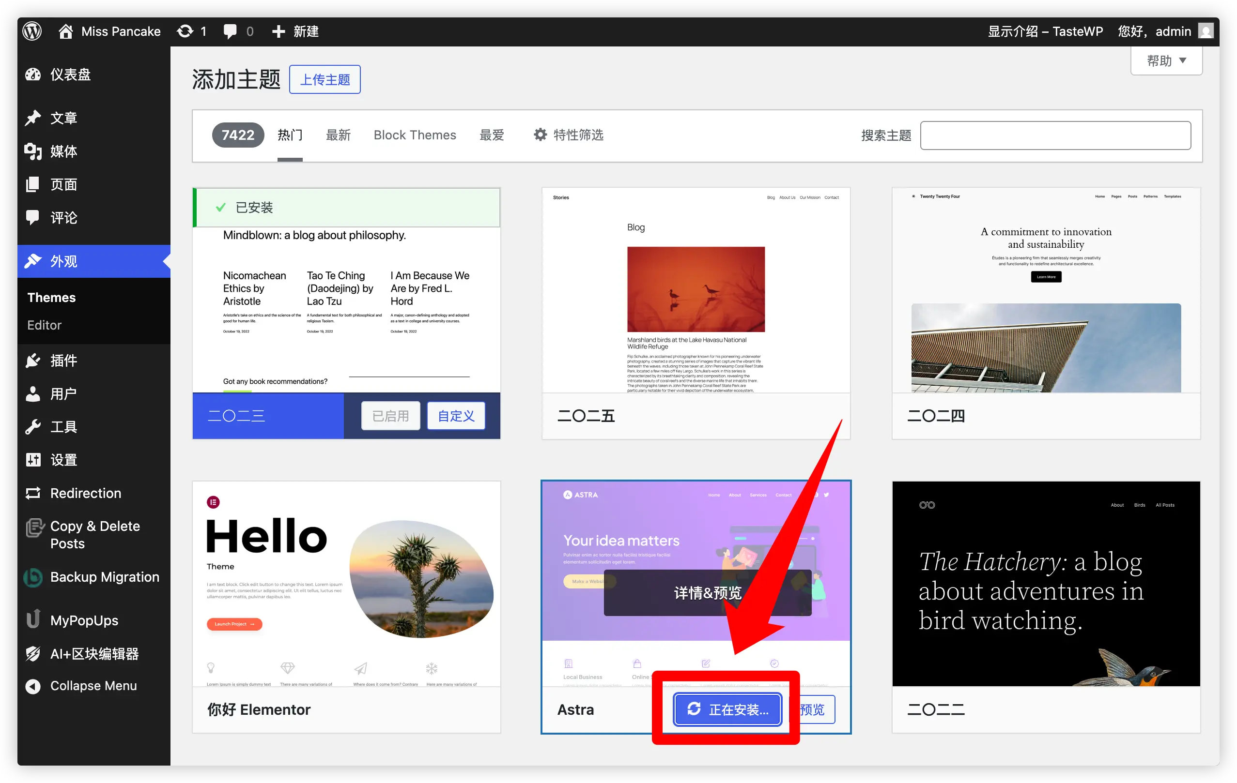Click the 预览 button on Astra
The height and width of the screenshot is (783, 1237).
814,709
